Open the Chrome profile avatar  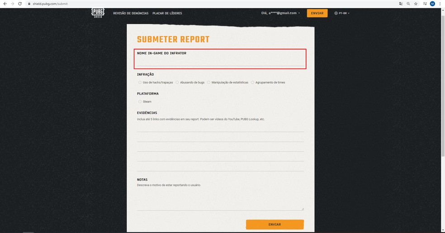click(x=432, y=4)
